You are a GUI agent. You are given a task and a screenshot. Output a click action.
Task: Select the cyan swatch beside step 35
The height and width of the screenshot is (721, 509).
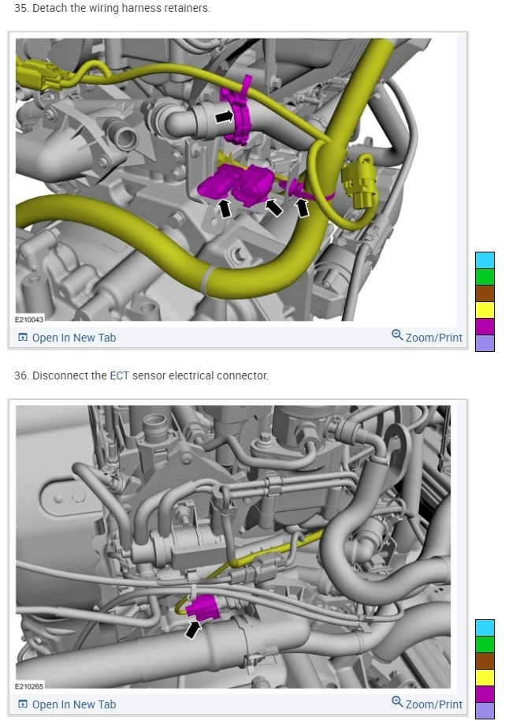click(485, 260)
